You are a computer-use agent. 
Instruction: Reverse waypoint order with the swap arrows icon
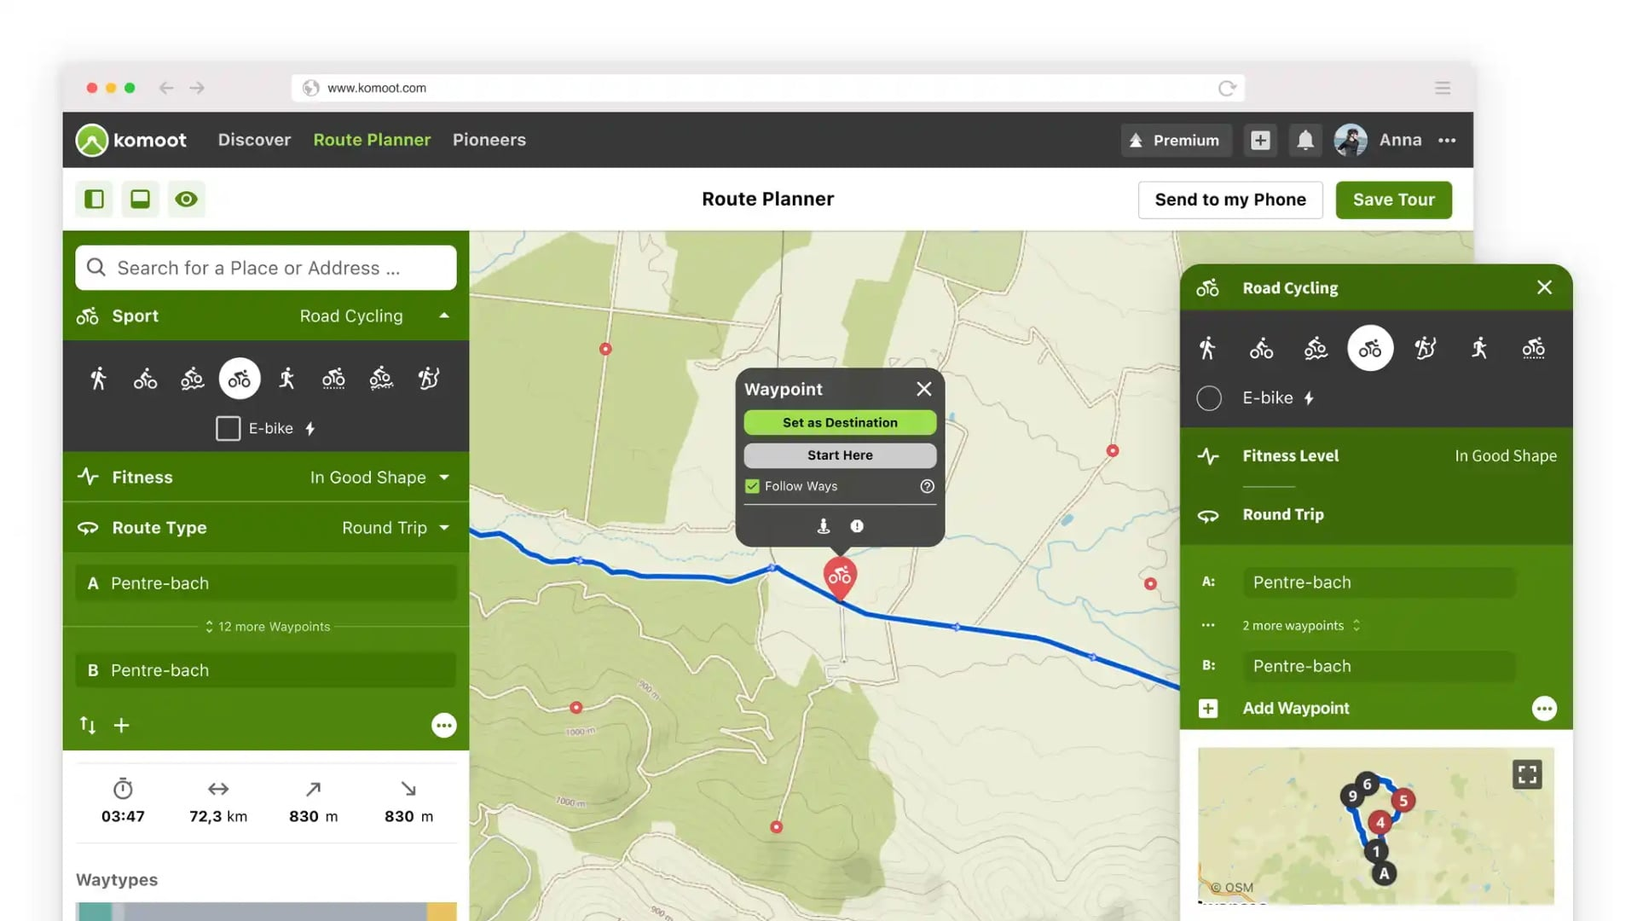coord(88,725)
